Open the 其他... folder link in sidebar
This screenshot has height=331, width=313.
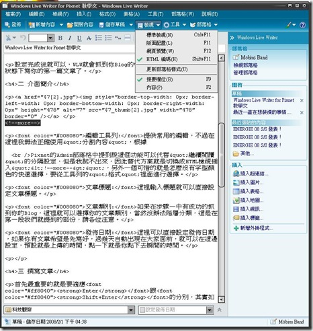point(243,153)
